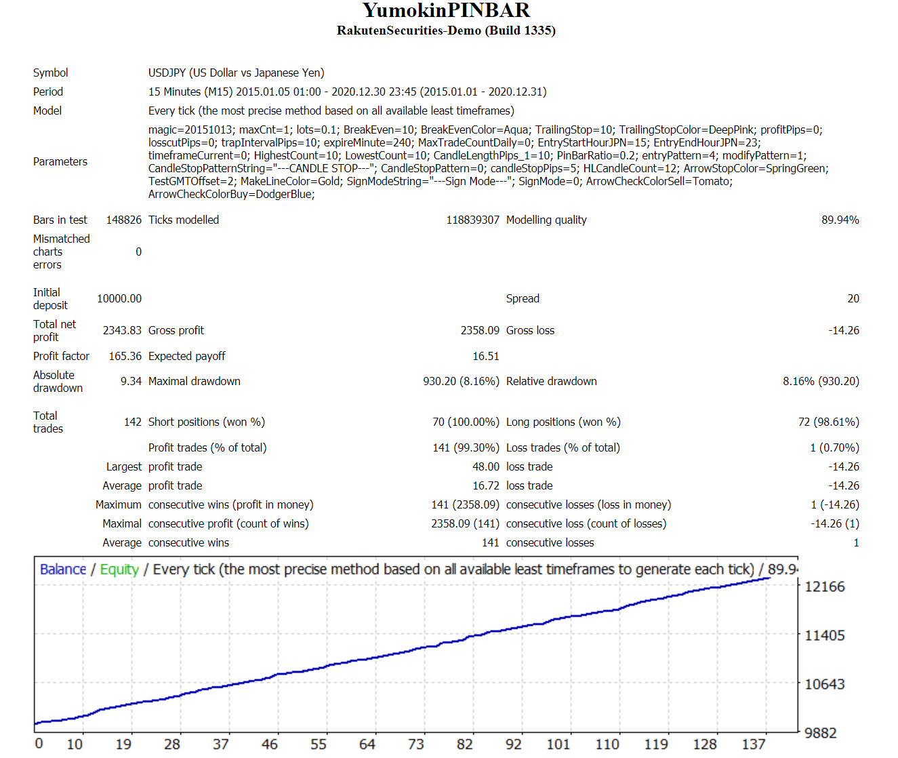Screen dimensions: 898x758
Task: Click the Bars in test label
Action: point(60,220)
